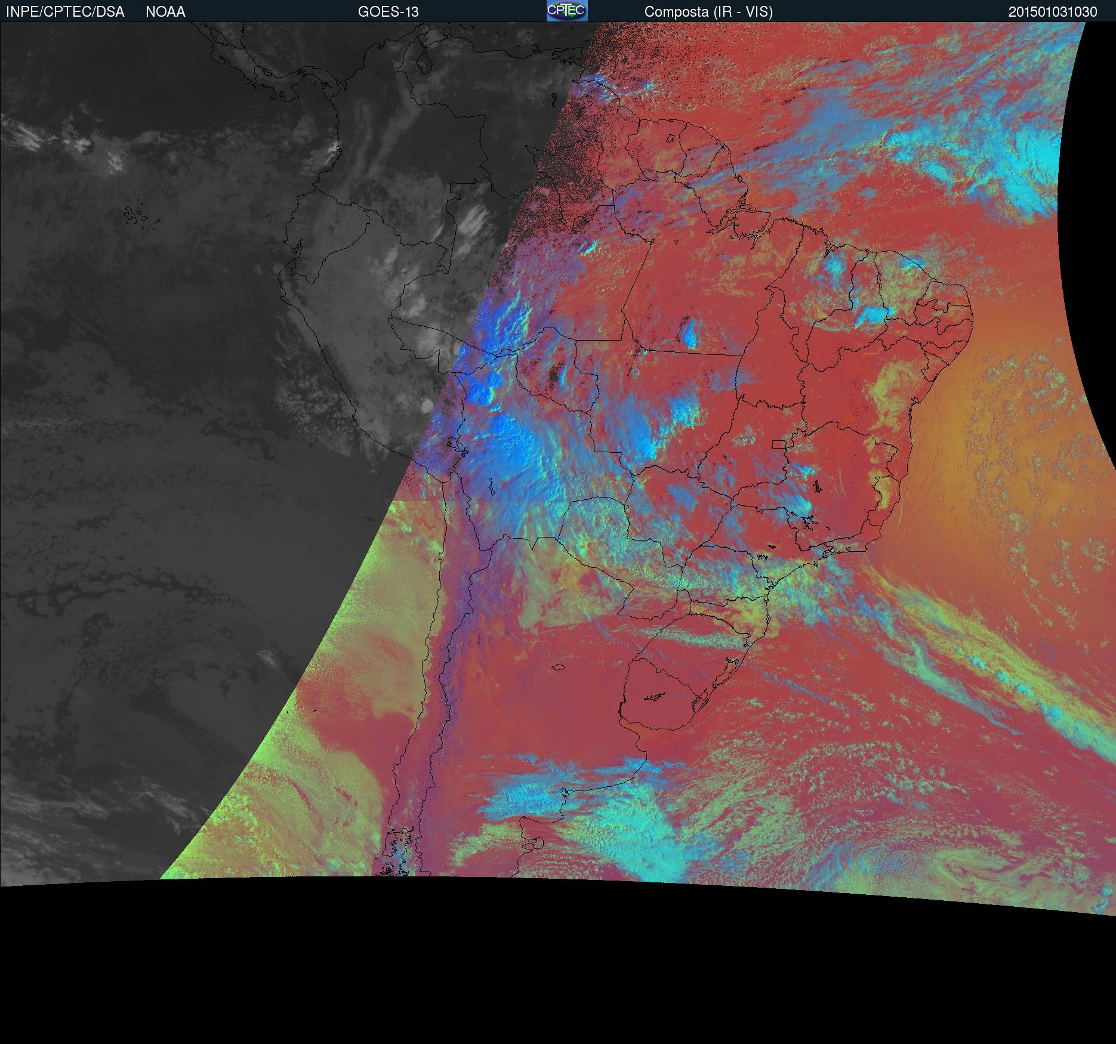Click the NOAA label in the header
The image size is (1116, 1044).
coord(165,12)
